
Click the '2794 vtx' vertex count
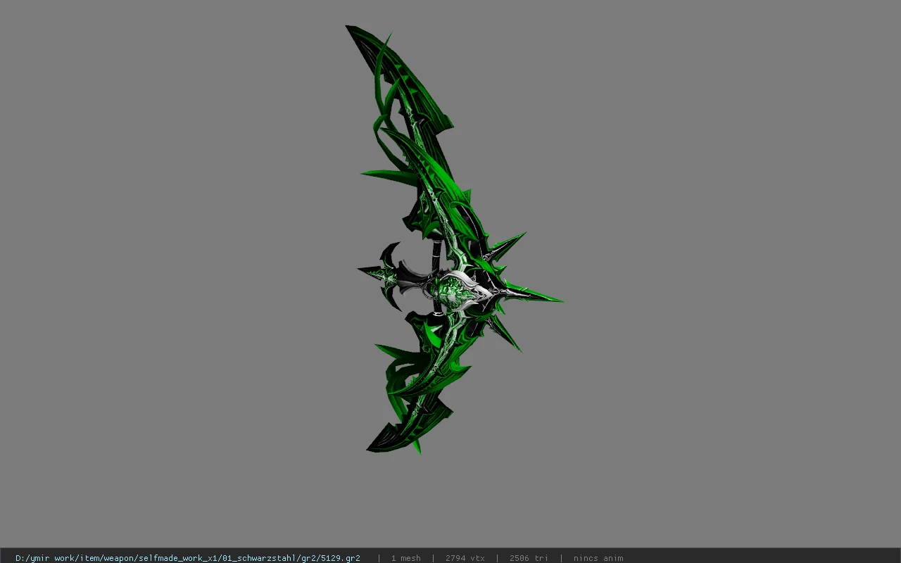(465, 558)
